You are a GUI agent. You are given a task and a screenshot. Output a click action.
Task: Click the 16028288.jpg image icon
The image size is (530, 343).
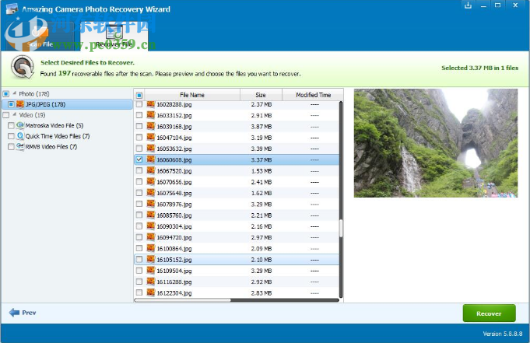(x=151, y=104)
